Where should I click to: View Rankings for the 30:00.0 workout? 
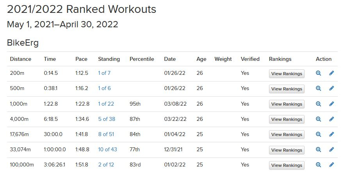287,135
